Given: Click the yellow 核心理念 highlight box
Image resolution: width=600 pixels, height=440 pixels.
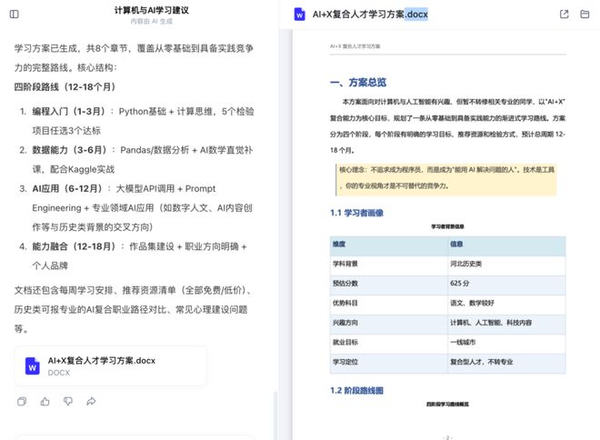Looking at the screenshot, I should (446, 179).
